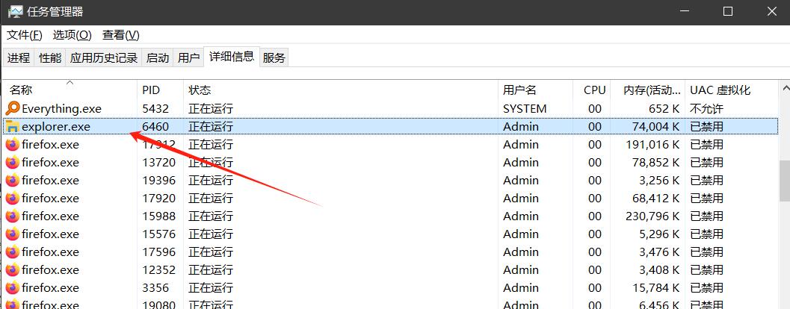790x309 pixels.
Task: Click Admin in the explorer.exe row
Action: coord(521,127)
